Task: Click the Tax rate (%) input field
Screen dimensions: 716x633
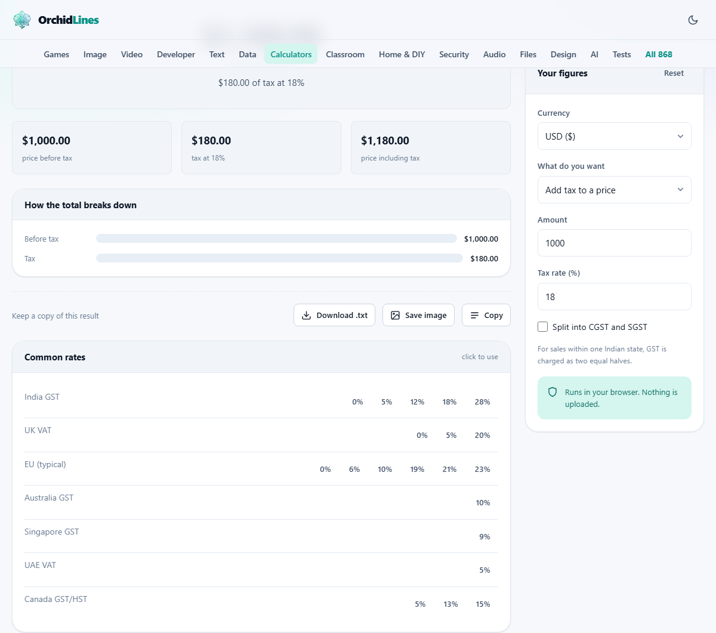Action: pyautogui.click(x=614, y=297)
